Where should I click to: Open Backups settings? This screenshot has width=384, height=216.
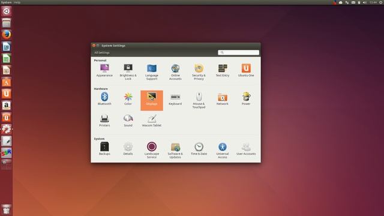104,149
